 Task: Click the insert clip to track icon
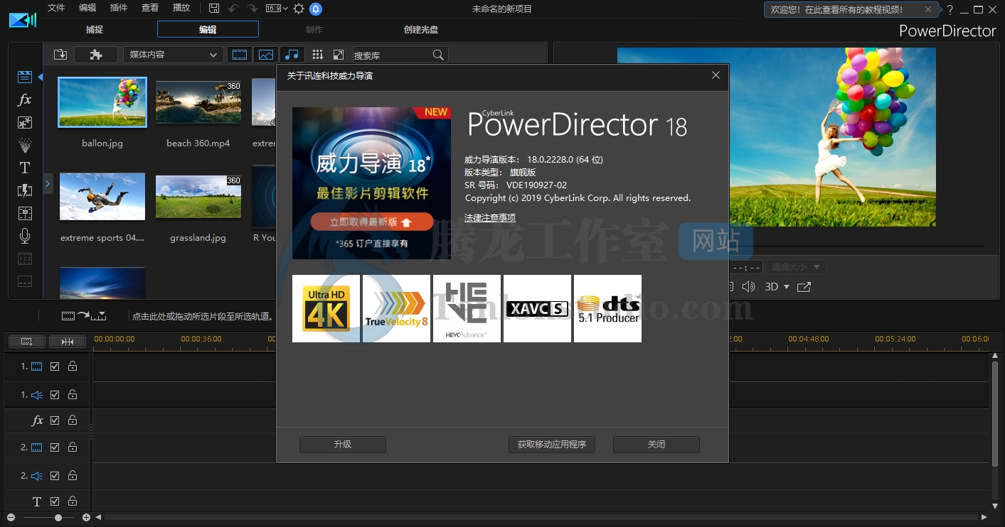pos(84,315)
